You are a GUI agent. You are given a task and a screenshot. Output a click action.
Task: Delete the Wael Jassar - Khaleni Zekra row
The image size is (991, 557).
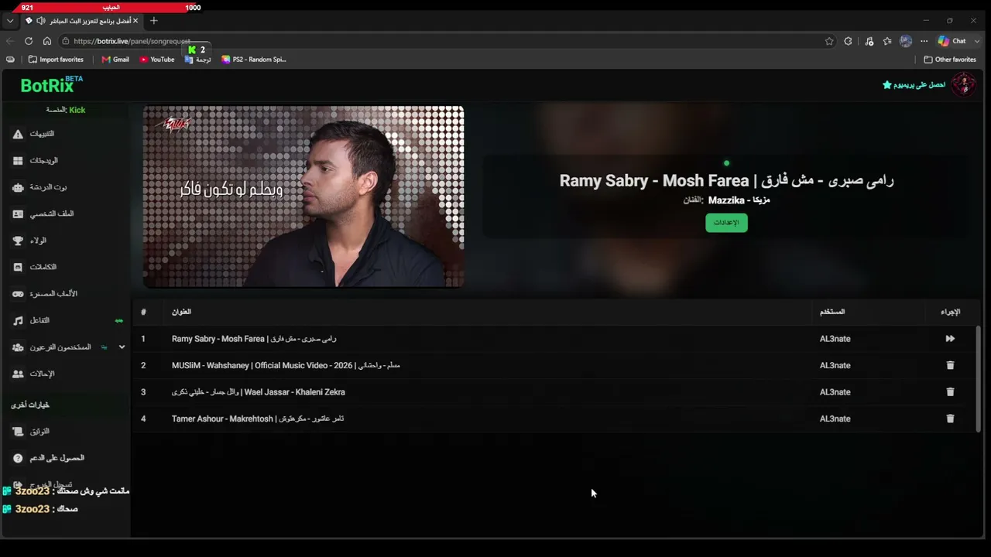(950, 392)
